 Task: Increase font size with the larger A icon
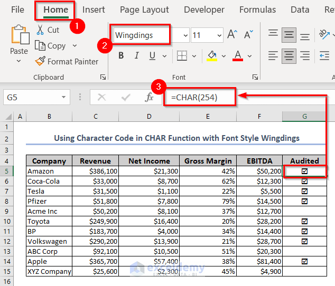point(232,34)
